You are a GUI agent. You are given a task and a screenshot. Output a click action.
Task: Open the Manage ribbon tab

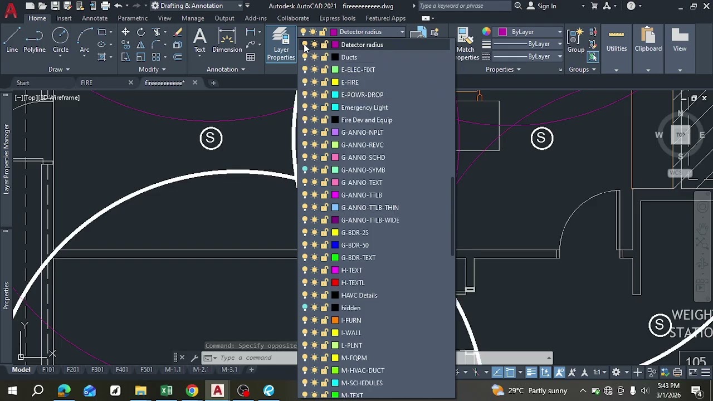tap(193, 18)
